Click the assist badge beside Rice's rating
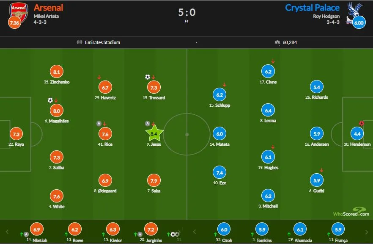The height and width of the screenshot is (244, 373). [x=99, y=124]
